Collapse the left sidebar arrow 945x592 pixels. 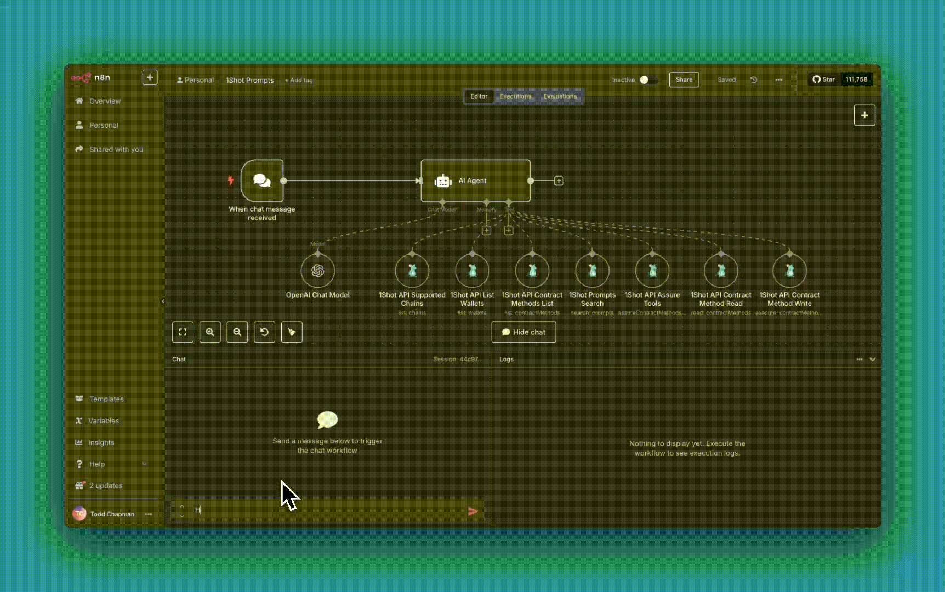click(163, 301)
